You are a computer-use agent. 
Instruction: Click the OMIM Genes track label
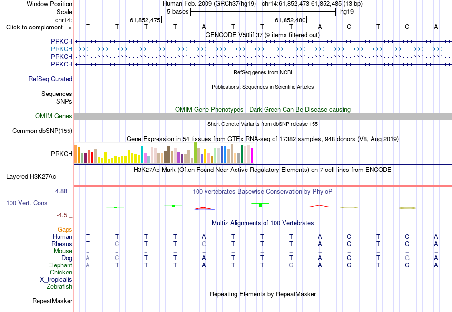point(54,116)
